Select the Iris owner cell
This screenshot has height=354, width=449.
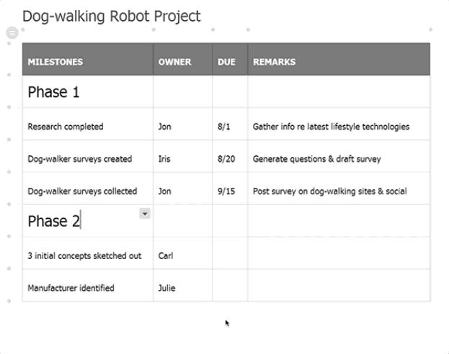[x=182, y=156]
